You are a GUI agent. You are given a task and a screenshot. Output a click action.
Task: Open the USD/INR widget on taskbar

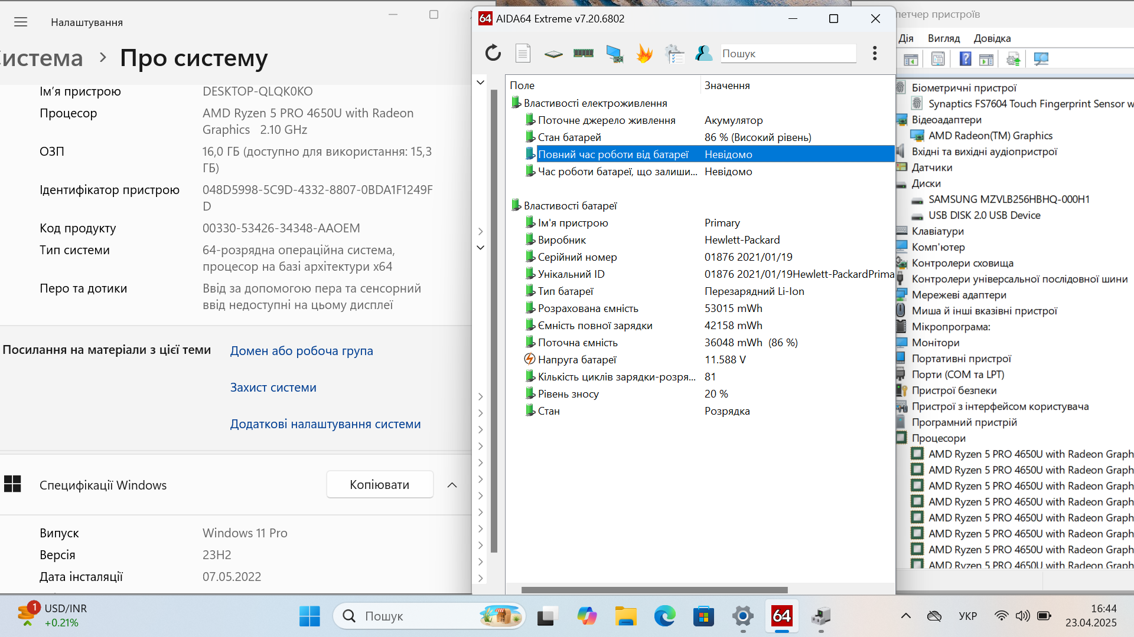click(53, 616)
